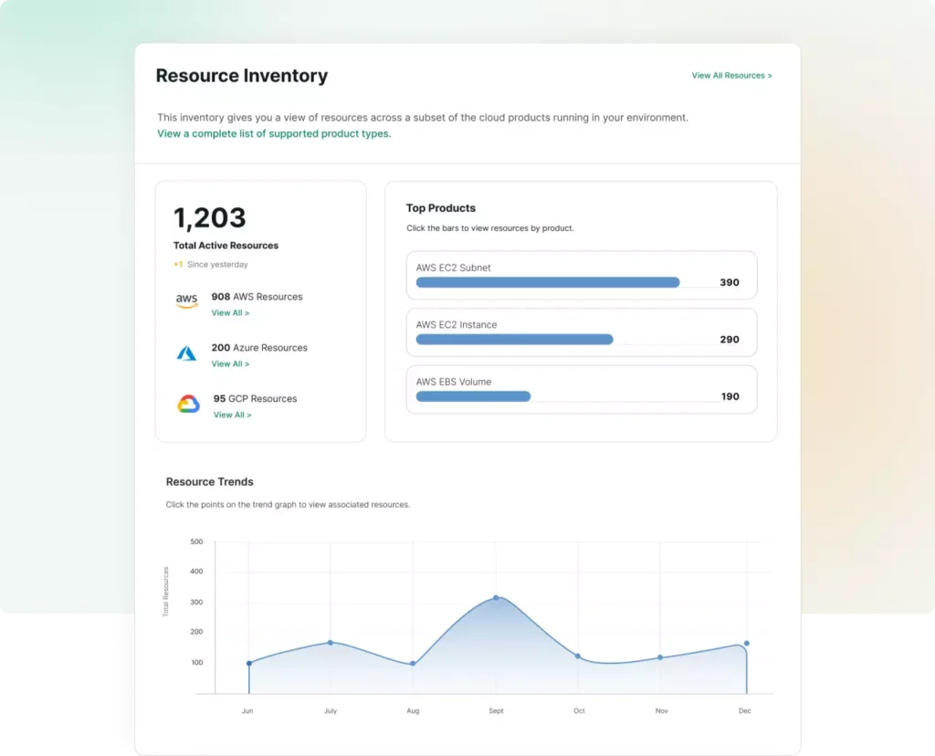
Task: Expand the View All Resources option
Action: 731,76
